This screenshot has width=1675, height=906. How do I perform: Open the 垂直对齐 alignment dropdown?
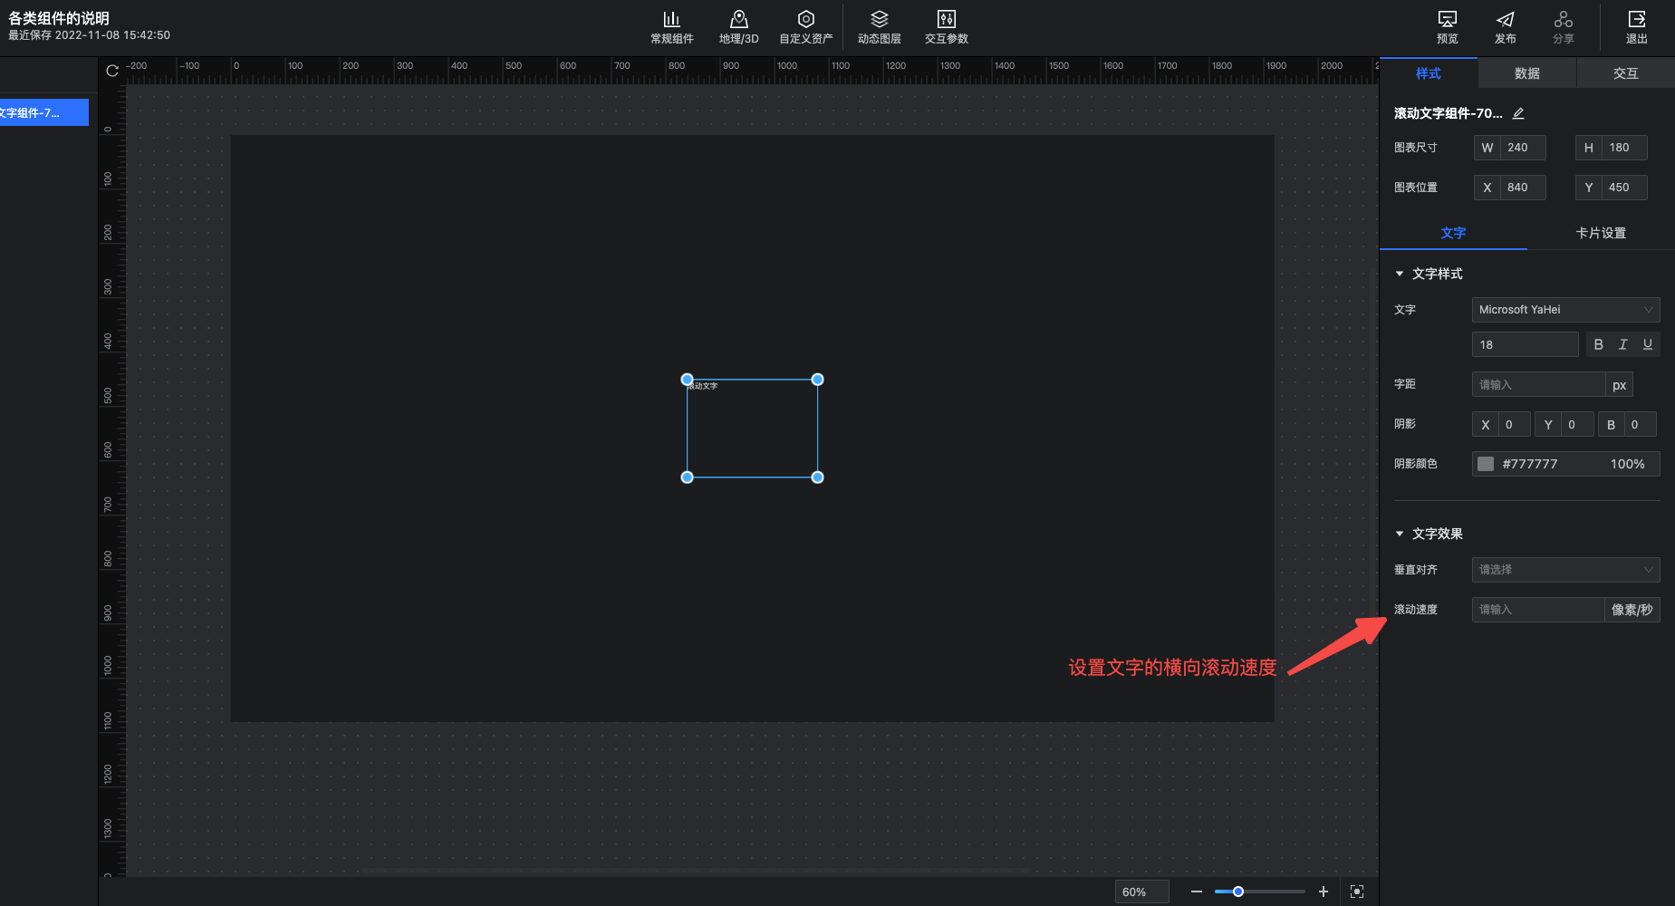click(x=1564, y=570)
